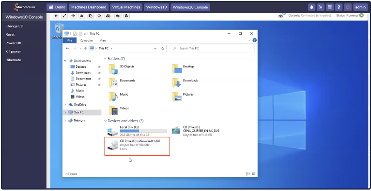
Task: Click the RSS feed icon in top bar
Action: point(321,7)
